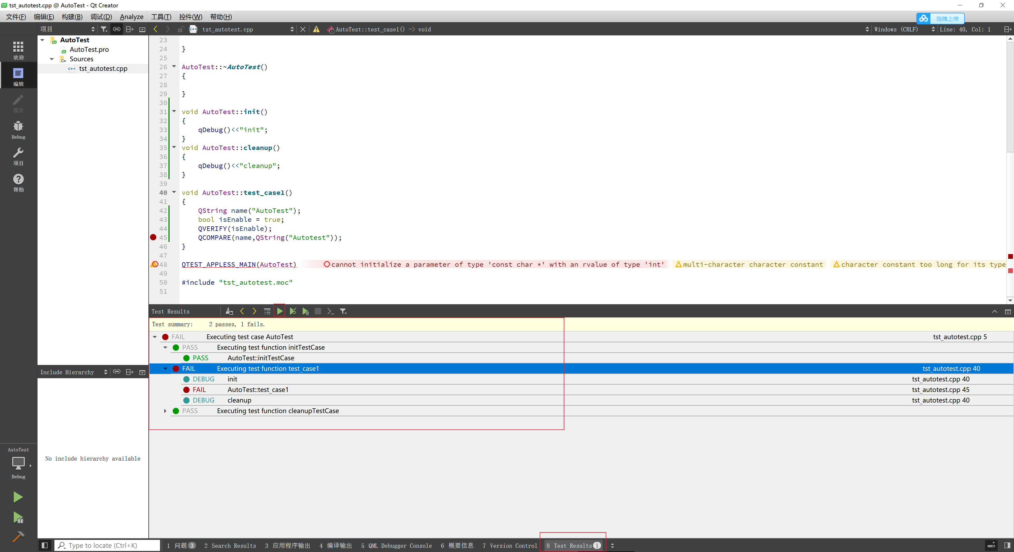Run the selected tests
This screenshot has height=552, width=1014.
coord(293,311)
